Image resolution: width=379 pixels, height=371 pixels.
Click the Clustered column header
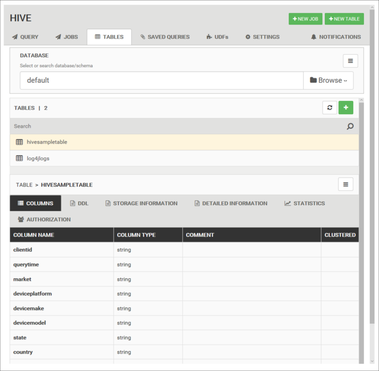click(340, 235)
